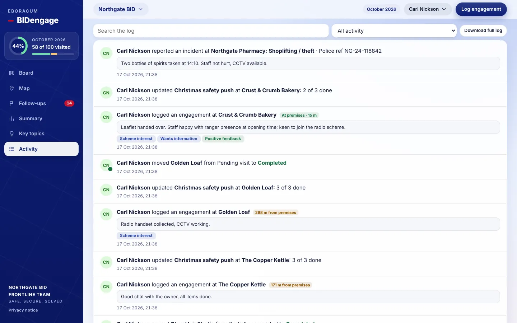Viewport: 517px width, 323px height.
Task: Open Follow-ups in the sidebar
Action: pyautogui.click(x=41, y=103)
